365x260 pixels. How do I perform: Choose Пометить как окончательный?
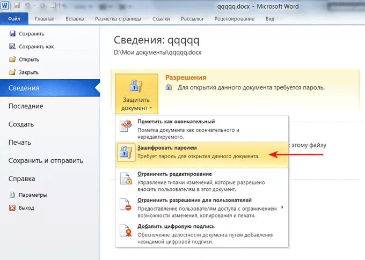202,129
